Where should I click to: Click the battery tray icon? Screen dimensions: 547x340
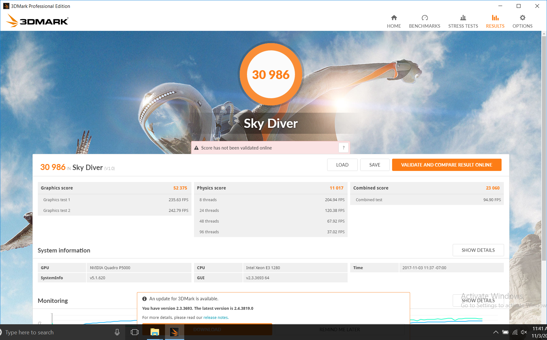(x=505, y=332)
